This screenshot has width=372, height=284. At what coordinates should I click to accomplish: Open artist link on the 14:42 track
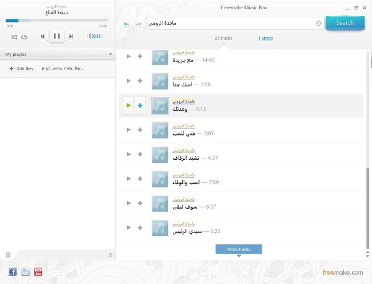point(184,53)
